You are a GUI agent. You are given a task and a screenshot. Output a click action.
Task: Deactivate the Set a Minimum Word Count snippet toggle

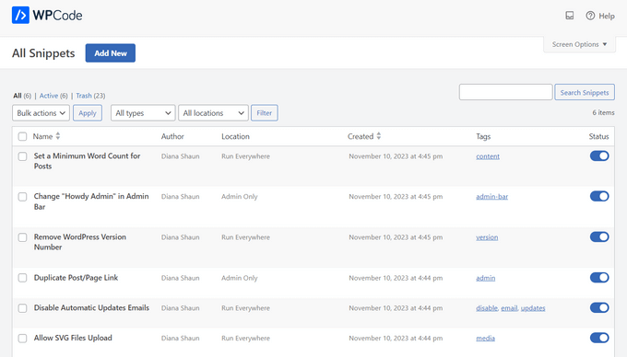[599, 156]
